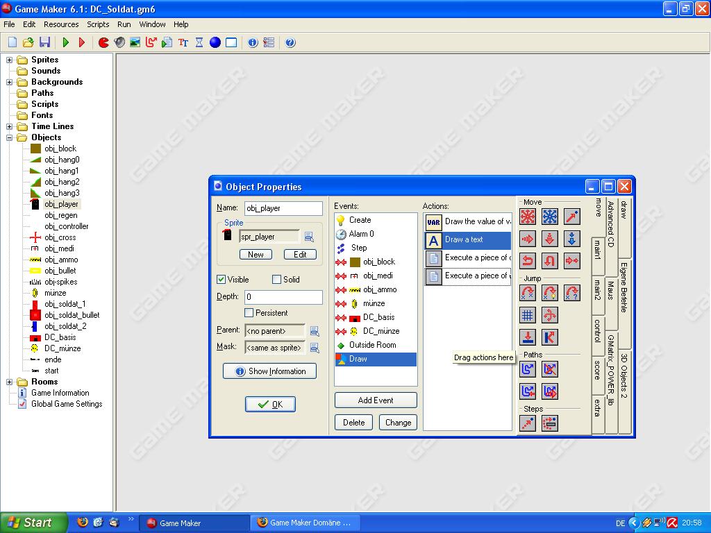Viewport: 711px width, 533px height.
Task: Click the speaker add sound icon
Action: click(119, 42)
